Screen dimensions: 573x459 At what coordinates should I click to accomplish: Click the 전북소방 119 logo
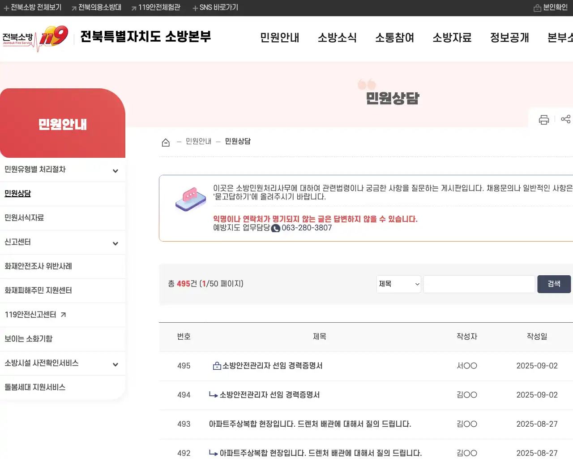click(35, 38)
